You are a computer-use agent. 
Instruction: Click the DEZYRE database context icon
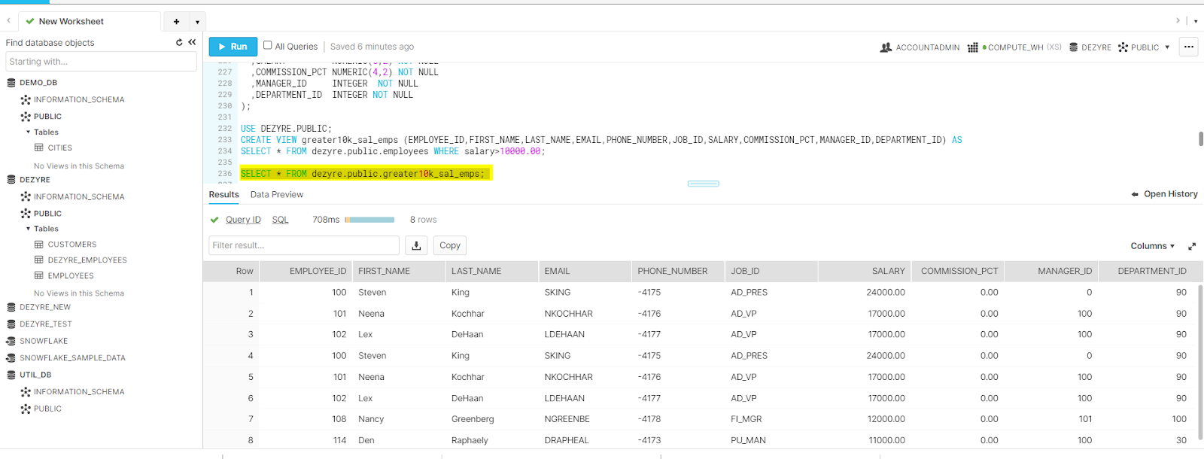pos(1074,47)
